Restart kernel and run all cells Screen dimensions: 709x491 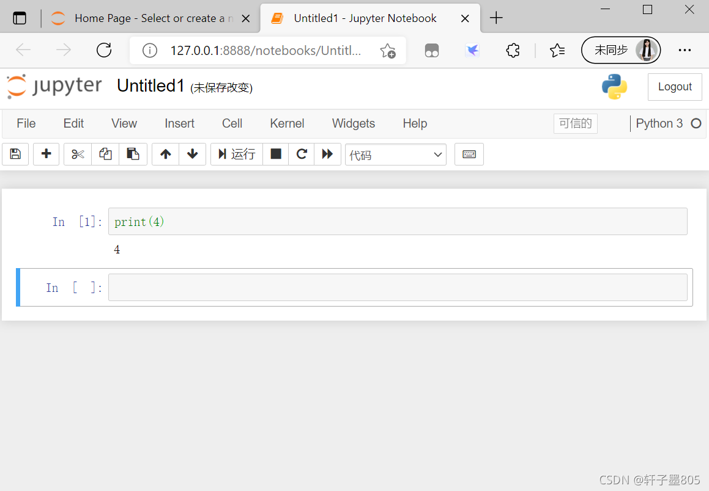click(327, 155)
